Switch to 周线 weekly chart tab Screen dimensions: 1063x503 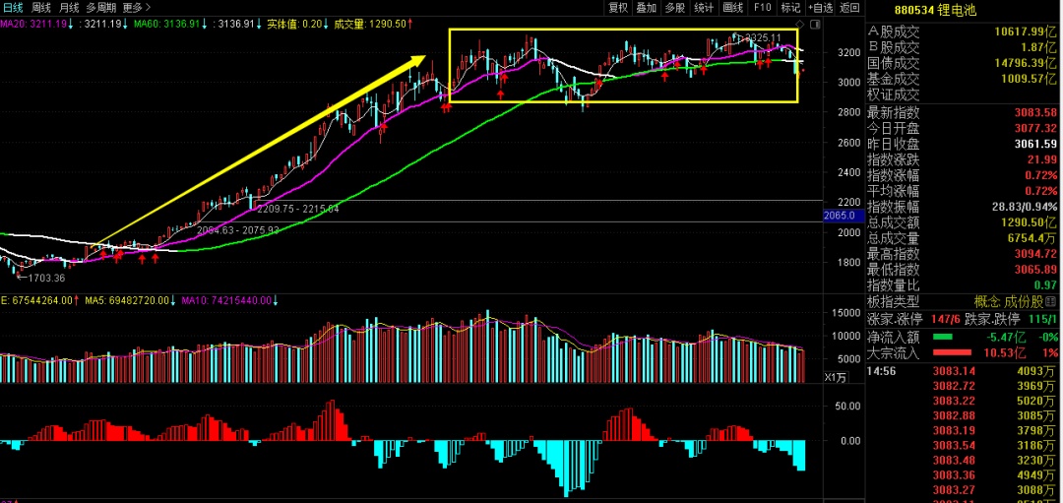41,7
